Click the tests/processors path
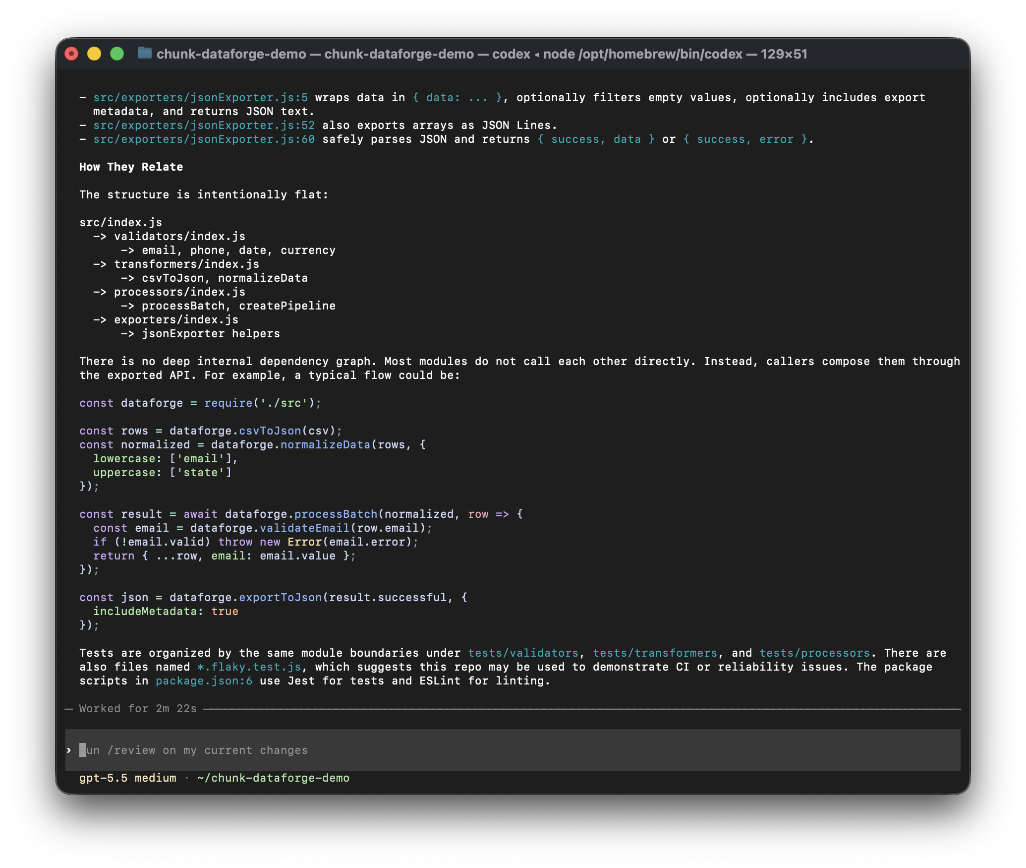 tap(815, 653)
